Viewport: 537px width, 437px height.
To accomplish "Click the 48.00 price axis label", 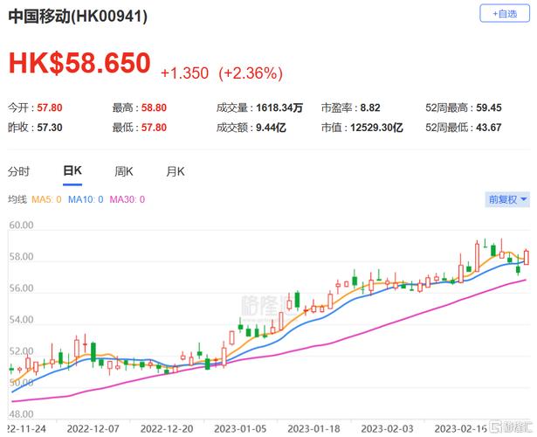I will click(x=21, y=414).
